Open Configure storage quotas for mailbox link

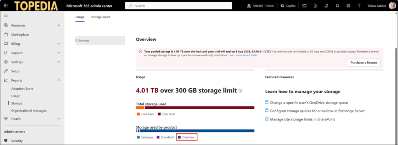coord(318,111)
